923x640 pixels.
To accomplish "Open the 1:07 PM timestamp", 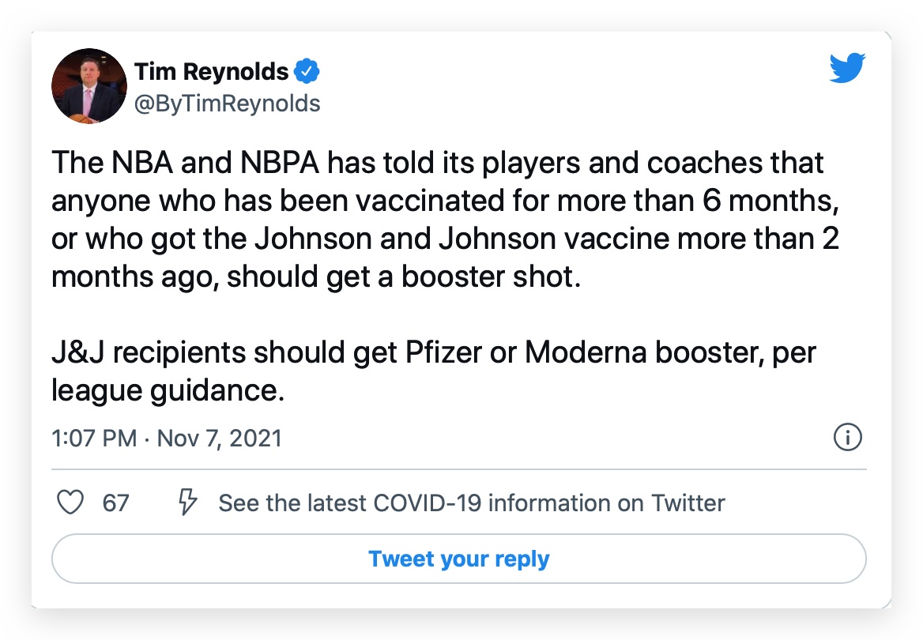I will (94, 439).
